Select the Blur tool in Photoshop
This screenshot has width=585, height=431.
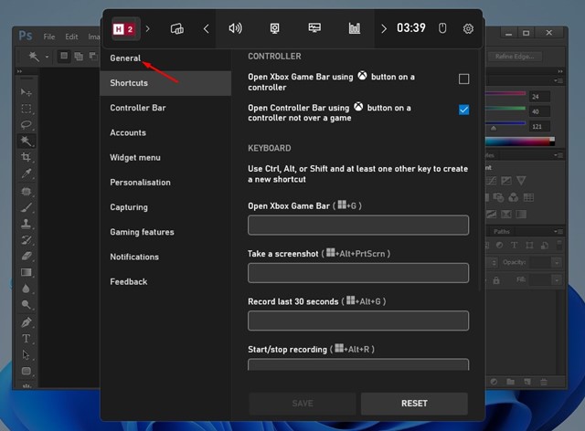coord(27,289)
